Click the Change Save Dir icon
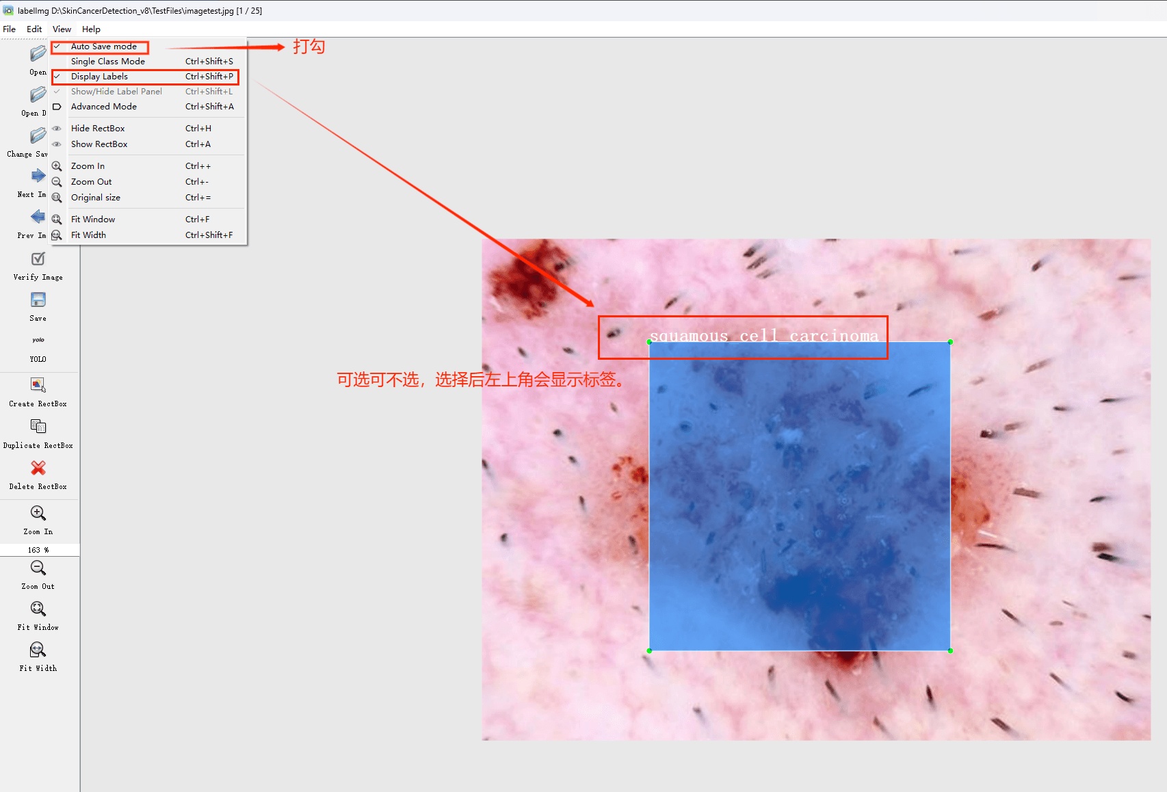Image resolution: width=1167 pixels, height=792 pixels. 38,135
